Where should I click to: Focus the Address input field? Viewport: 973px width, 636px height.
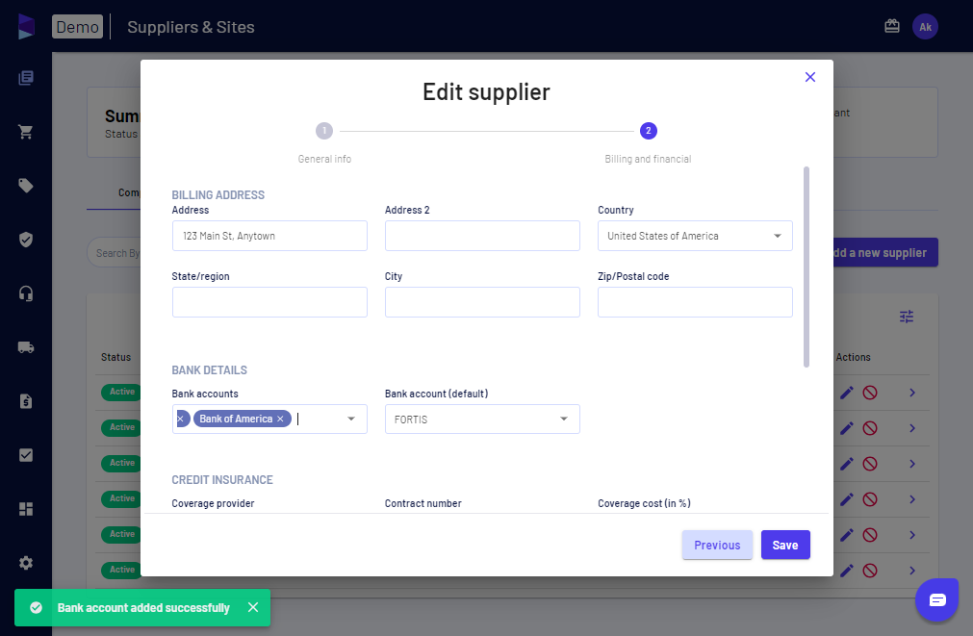269,236
